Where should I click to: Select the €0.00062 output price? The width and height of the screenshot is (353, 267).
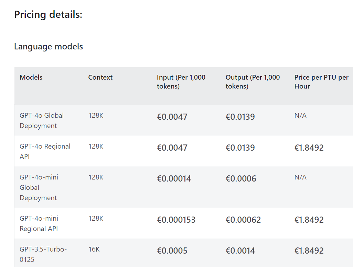pos(243,220)
